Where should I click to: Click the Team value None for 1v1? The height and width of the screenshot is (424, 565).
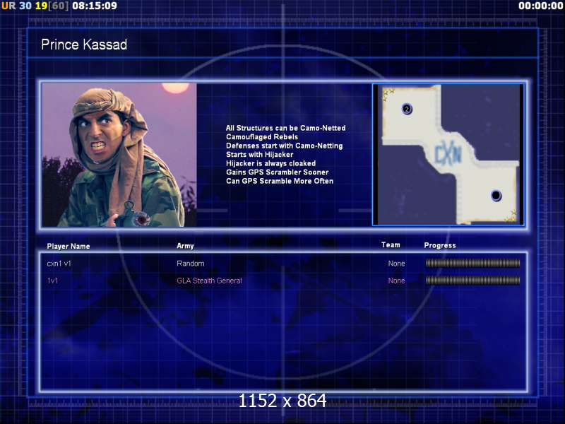tap(396, 281)
